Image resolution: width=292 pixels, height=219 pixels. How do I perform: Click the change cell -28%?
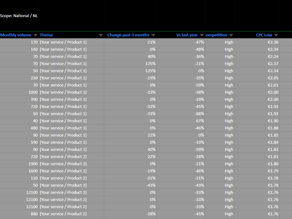pyautogui.click(x=130, y=214)
